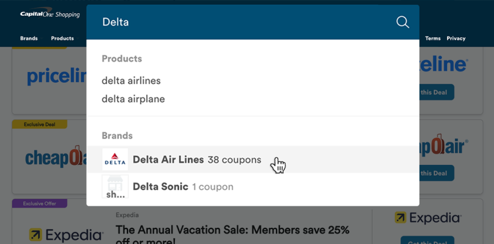494x244 pixels.
Task: Click the Capital One Shopping logo
Action: (x=50, y=14)
